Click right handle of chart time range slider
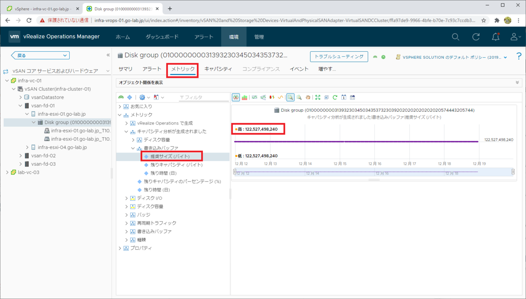Screen dimensions: 526x299 tap(513, 172)
